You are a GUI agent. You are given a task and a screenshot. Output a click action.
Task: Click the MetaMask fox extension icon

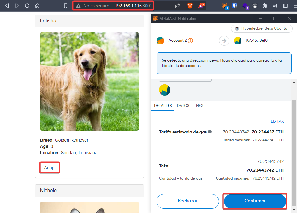point(224,6)
